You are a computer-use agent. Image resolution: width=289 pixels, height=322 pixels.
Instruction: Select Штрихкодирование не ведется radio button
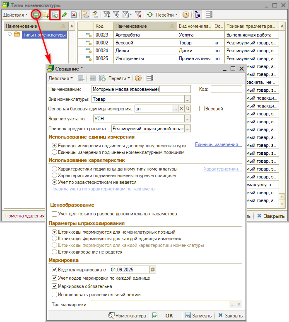point(54,252)
